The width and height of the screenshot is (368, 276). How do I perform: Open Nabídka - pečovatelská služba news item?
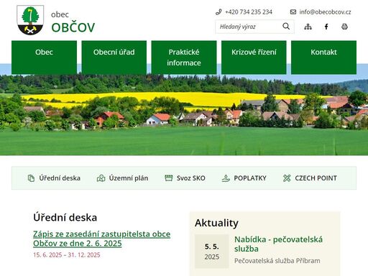278,244
